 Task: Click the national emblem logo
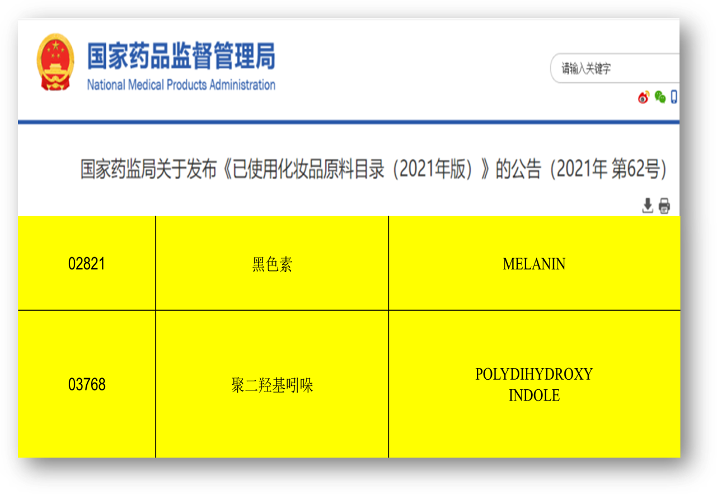click(x=55, y=62)
